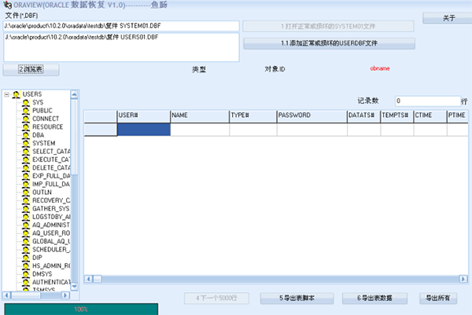Click the 100% progress bar

tap(81, 310)
